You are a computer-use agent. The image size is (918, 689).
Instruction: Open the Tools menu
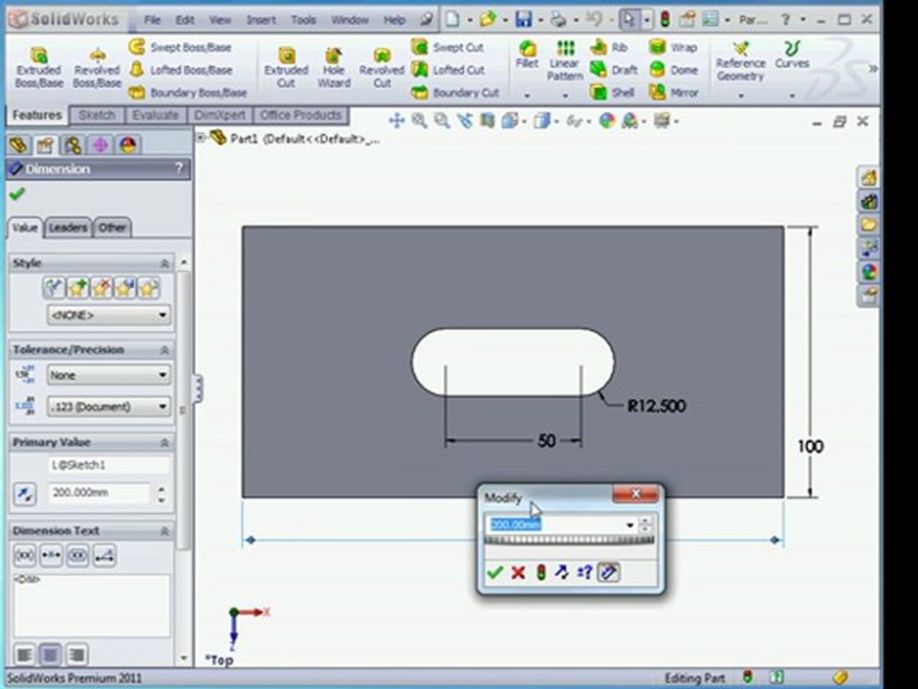coord(303,20)
